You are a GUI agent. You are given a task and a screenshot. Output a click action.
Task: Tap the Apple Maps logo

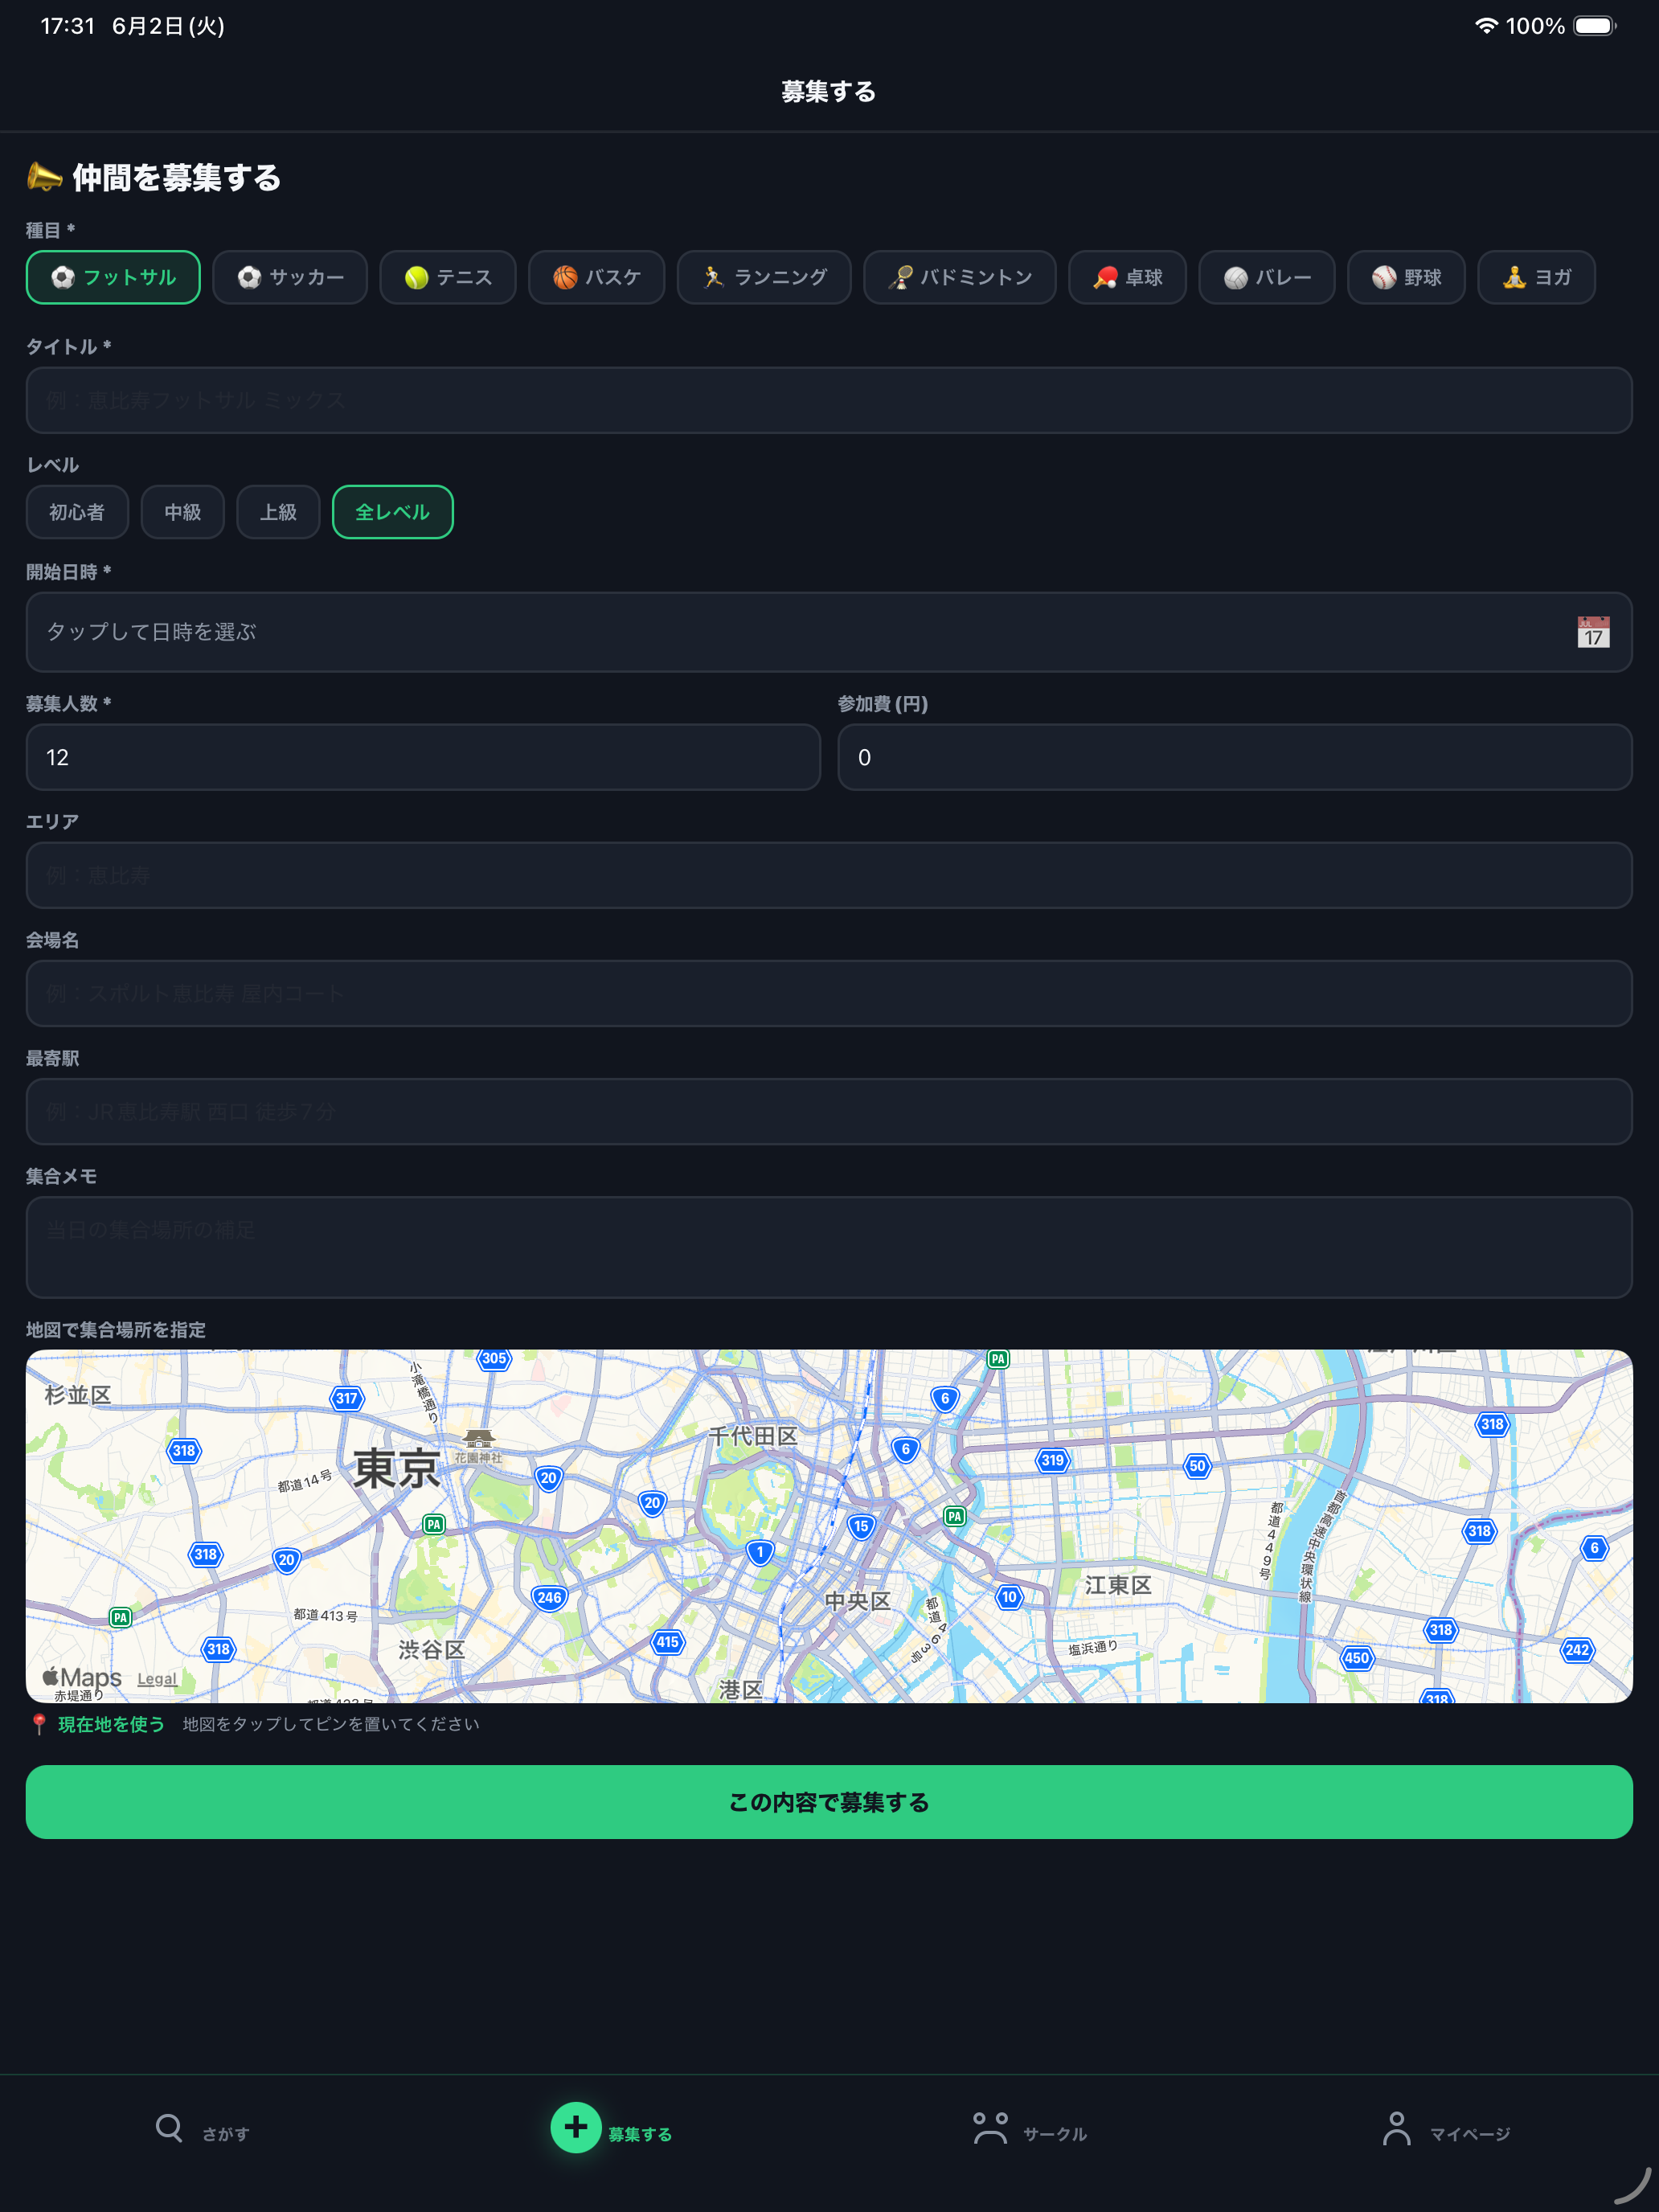[x=81, y=1677]
